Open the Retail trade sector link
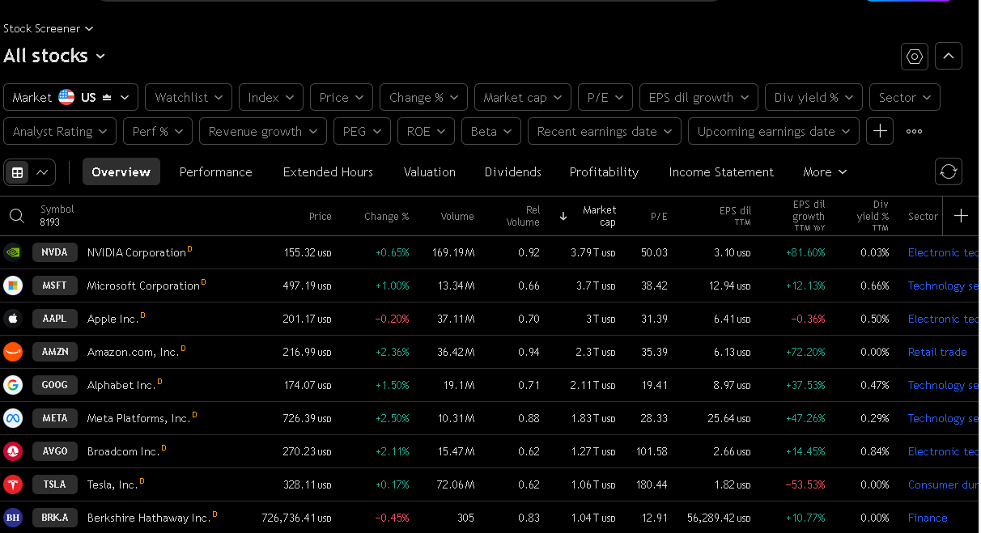981x533 pixels. pyautogui.click(x=937, y=352)
